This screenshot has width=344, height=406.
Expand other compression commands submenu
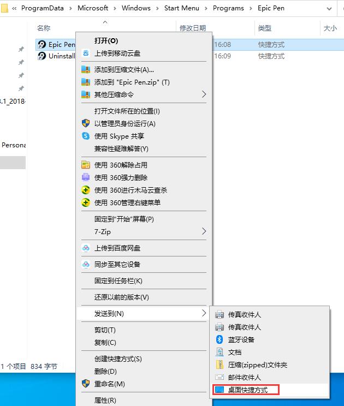pyautogui.click(x=204, y=94)
